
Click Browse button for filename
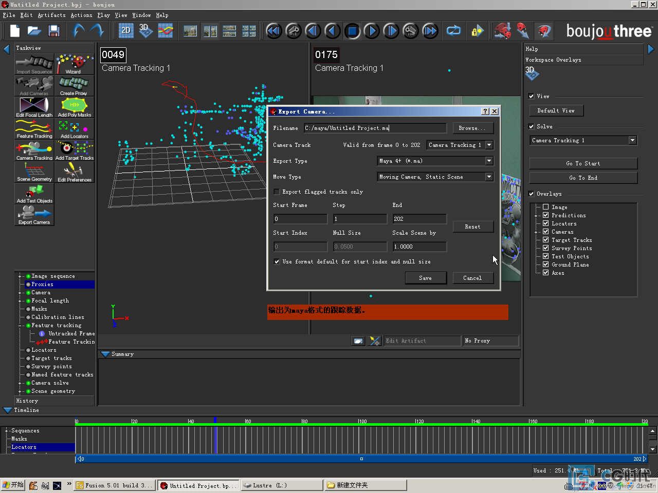(x=473, y=128)
